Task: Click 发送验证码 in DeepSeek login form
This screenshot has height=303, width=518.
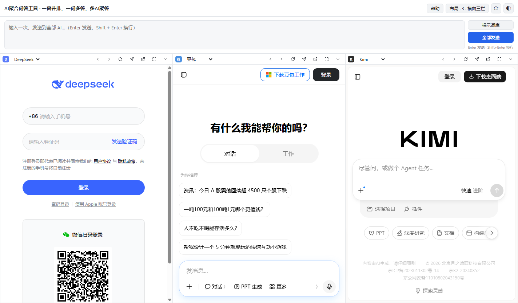Action: pyautogui.click(x=124, y=142)
